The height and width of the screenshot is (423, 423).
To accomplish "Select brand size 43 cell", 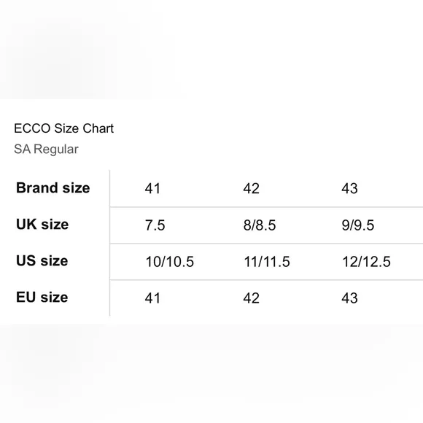I will 349,188.
